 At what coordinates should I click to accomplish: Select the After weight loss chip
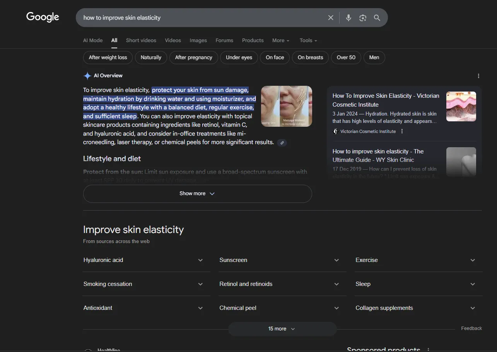108,58
